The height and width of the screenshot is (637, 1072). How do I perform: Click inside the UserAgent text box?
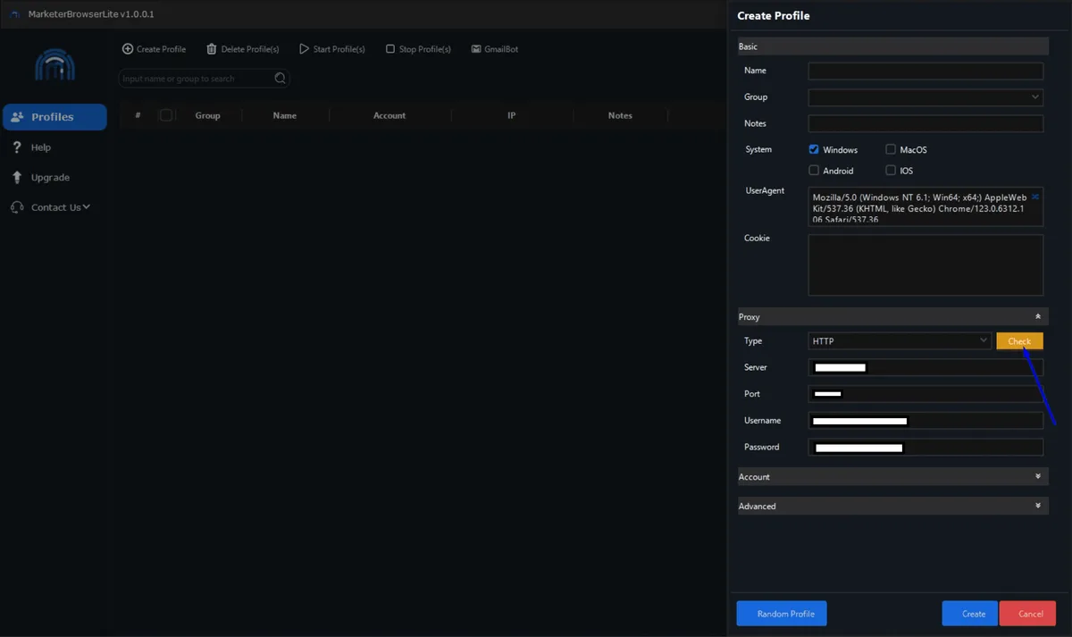coord(925,206)
